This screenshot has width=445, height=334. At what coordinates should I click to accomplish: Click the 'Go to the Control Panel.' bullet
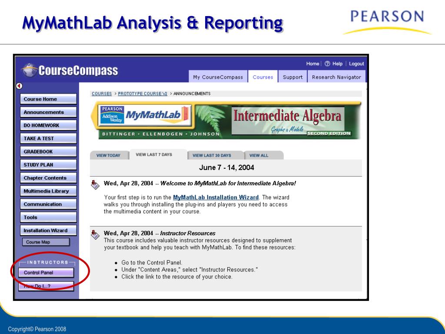coord(152,262)
